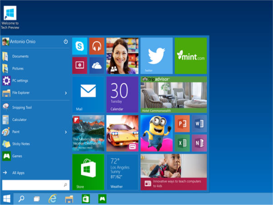Image resolution: width=273 pixels, height=205 pixels.
Task: Open the Skype tile
Action: (x=80, y=46)
